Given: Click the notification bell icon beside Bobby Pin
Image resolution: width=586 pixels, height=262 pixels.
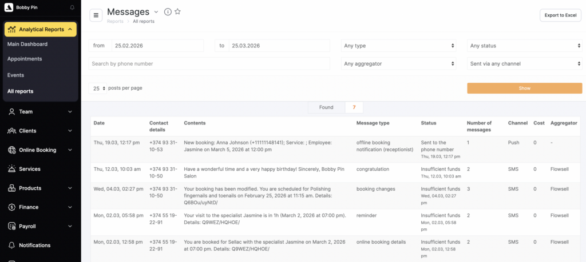Looking at the screenshot, I should 72,7.
